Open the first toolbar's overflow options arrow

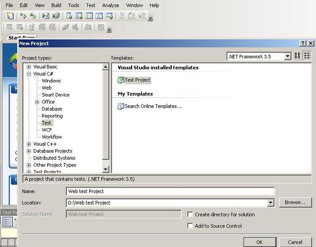(x=150, y=19)
